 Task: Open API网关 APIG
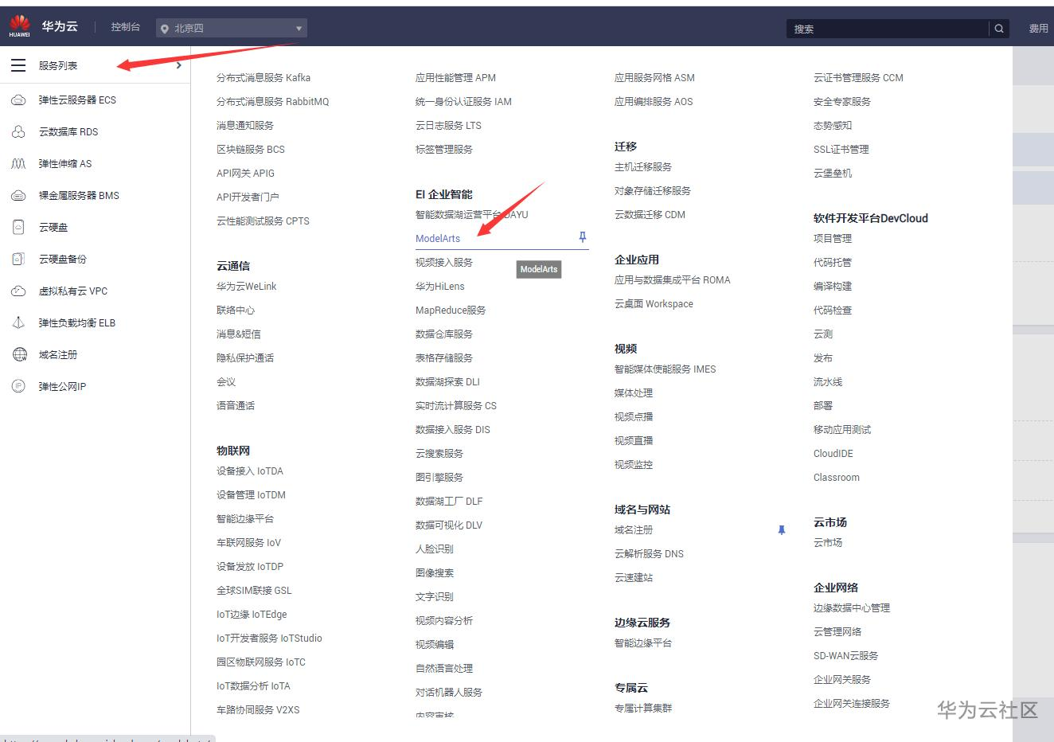point(245,173)
